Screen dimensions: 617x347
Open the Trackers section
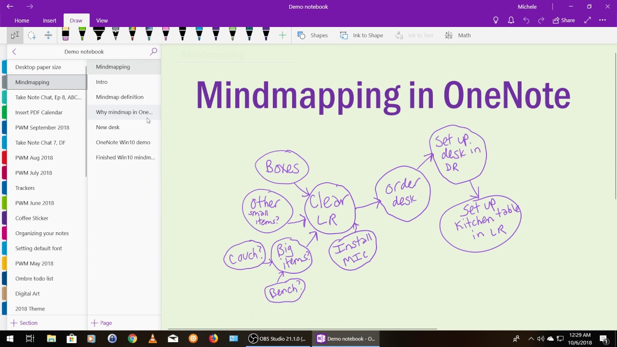[x=46, y=188]
